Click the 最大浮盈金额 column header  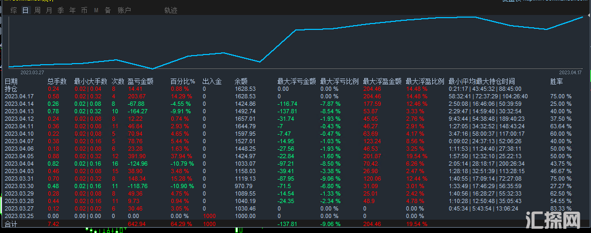[382, 81]
